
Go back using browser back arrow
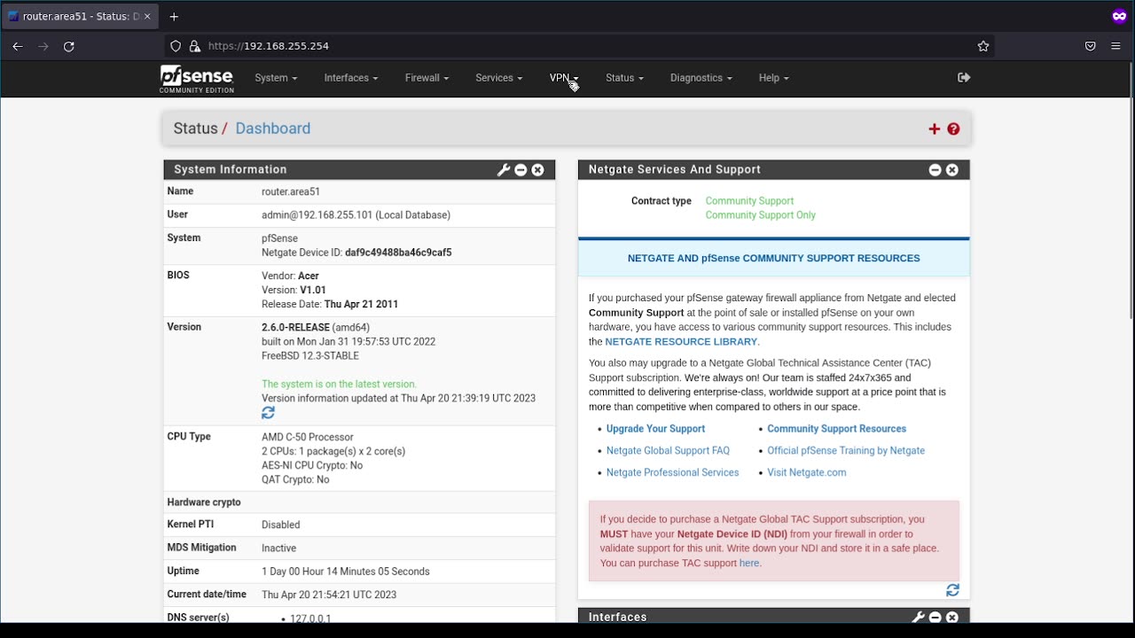pos(18,46)
